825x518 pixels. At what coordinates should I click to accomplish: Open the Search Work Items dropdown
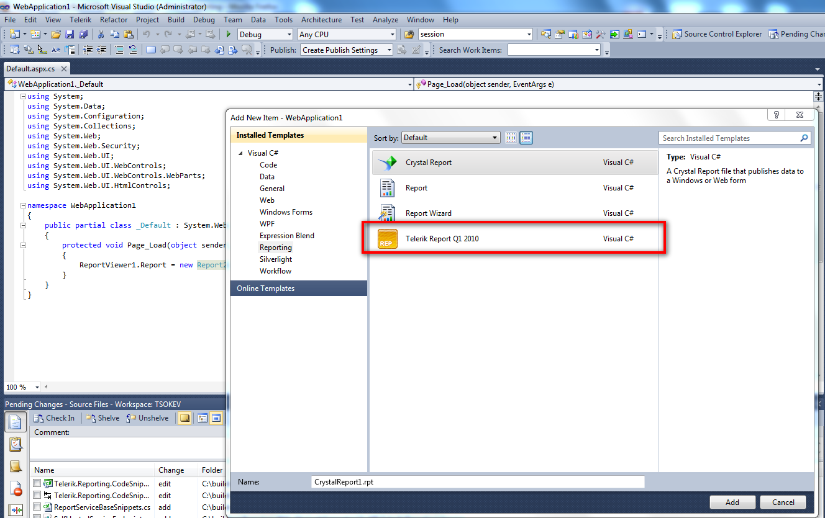597,50
